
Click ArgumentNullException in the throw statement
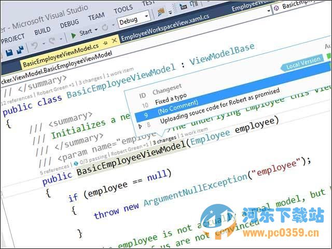pyautogui.click(x=196, y=190)
